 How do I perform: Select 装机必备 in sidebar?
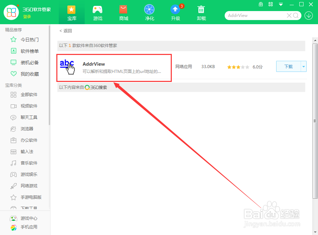(x=30, y=63)
